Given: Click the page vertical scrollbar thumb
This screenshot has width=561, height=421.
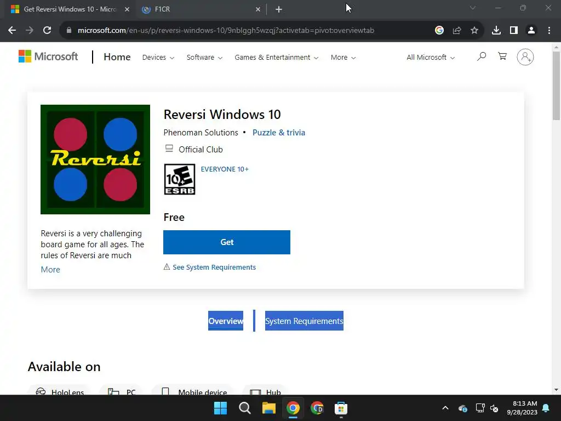Looking at the screenshot, I should point(556,86).
